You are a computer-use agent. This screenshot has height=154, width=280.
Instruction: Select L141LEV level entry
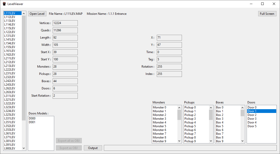13,39
